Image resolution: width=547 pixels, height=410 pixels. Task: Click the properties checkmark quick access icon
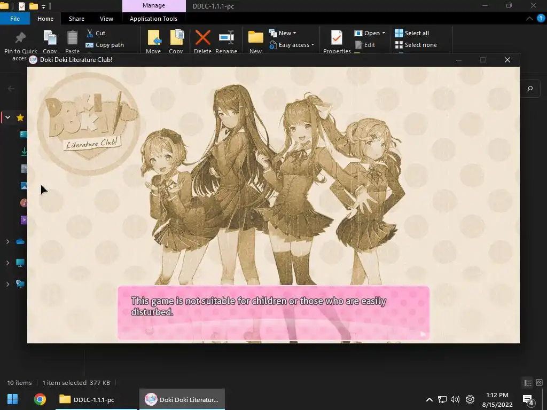(21, 6)
